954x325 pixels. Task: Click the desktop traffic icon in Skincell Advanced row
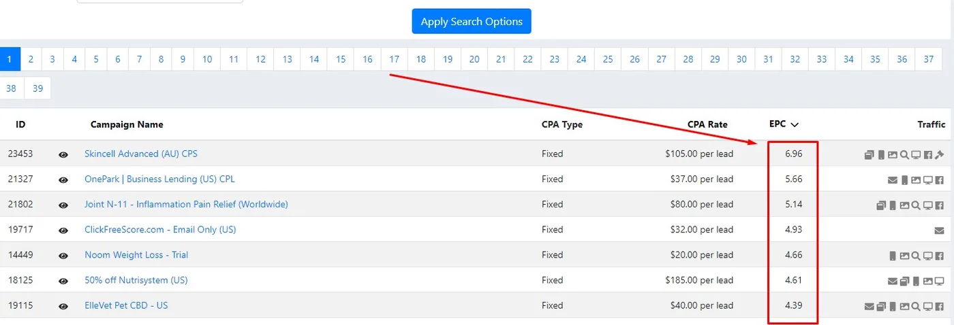(916, 154)
